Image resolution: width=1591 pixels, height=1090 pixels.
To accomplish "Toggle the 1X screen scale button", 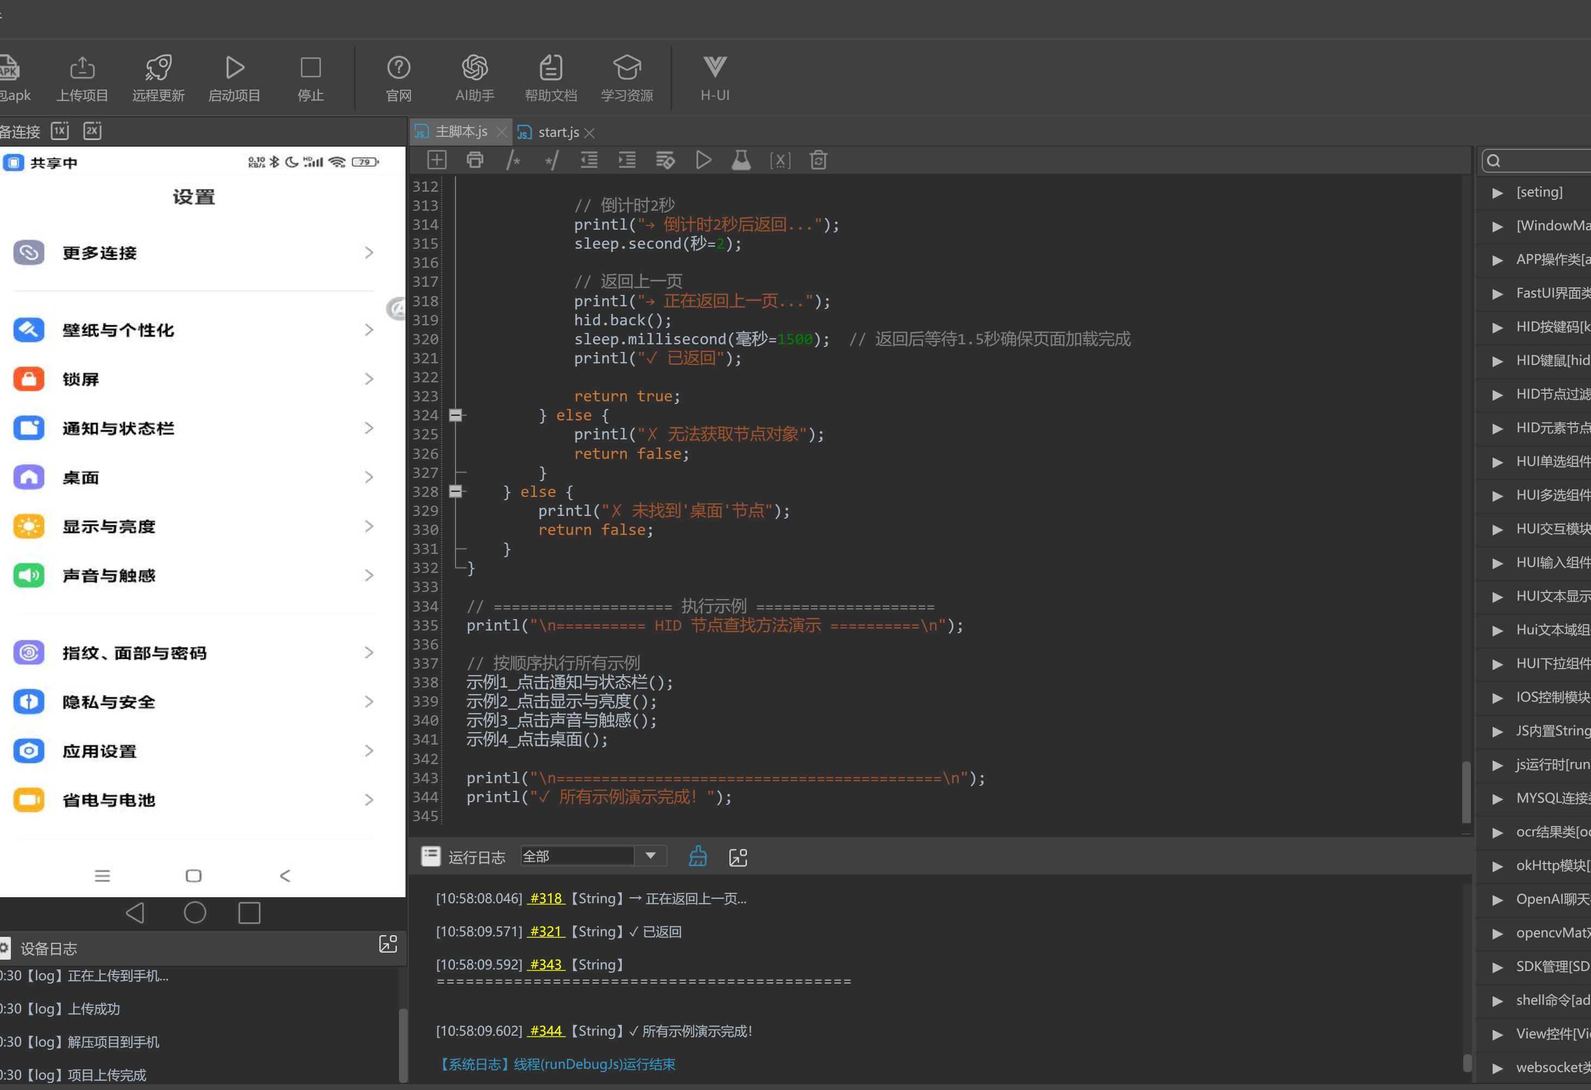I will click(60, 130).
